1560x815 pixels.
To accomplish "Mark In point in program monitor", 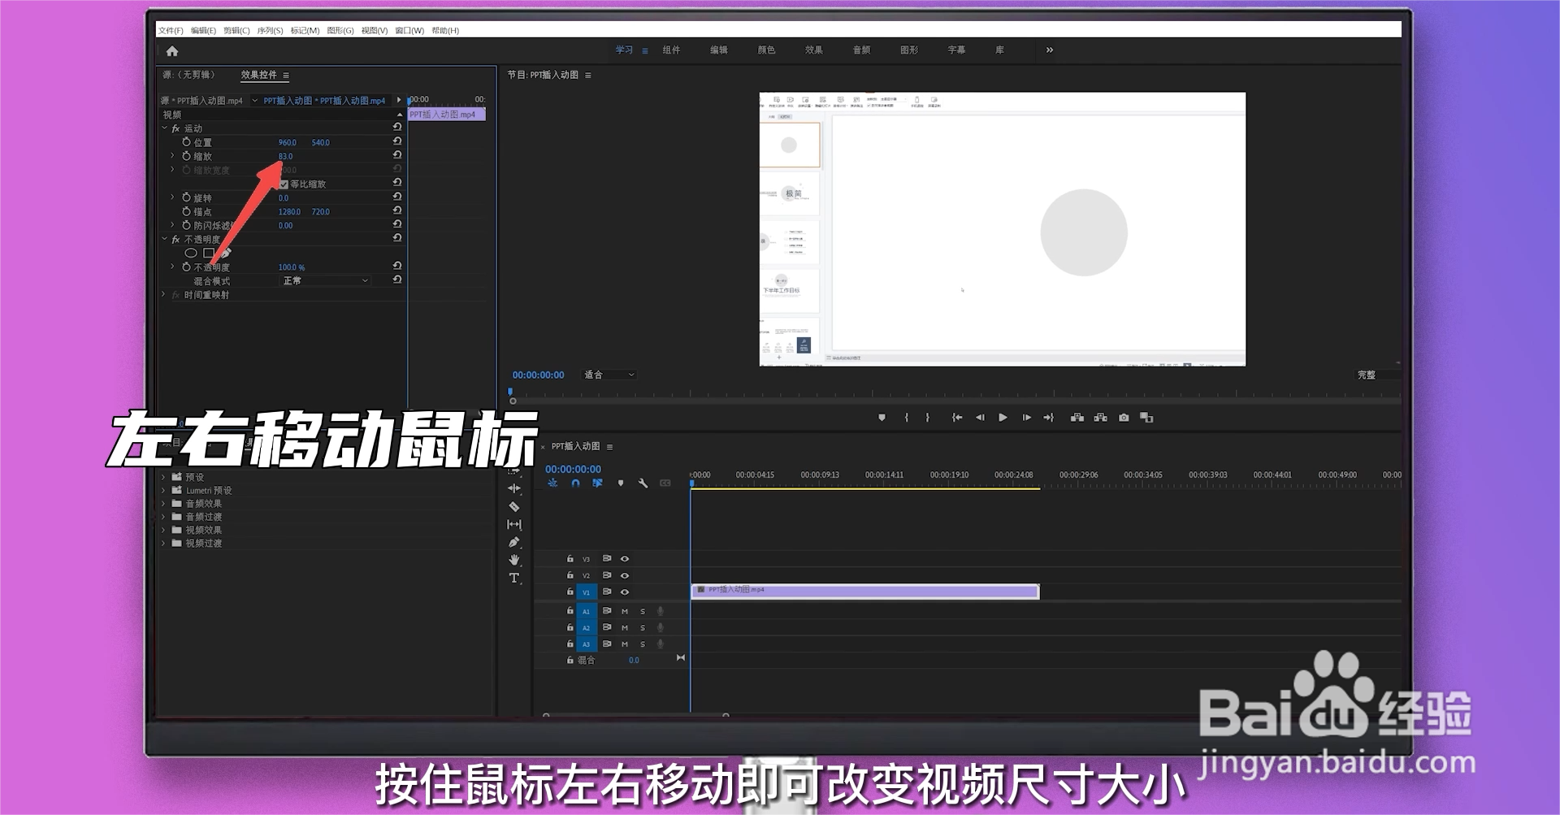I will click(907, 418).
